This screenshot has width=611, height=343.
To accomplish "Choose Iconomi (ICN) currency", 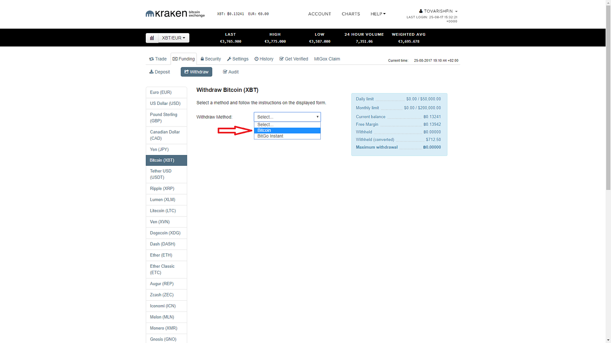I will click(x=166, y=306).
